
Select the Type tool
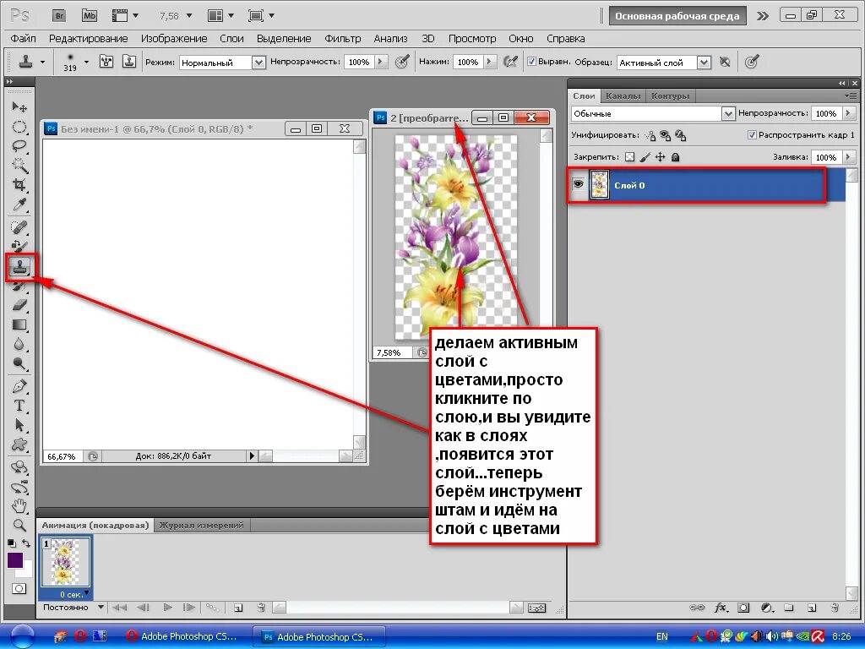pyautogui.click(x=19, y=406)
